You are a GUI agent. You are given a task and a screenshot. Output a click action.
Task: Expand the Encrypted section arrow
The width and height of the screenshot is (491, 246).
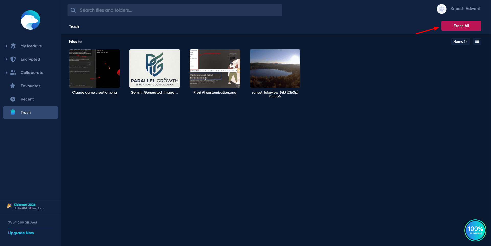point(7,59)
